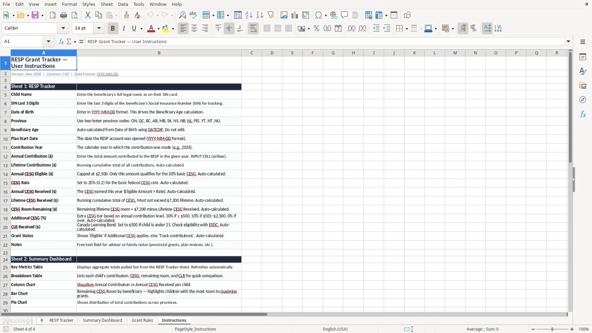Toggle Center Horizontally alignment
The width and height of the screenshot is (592, 333).
tap(194, 29)
